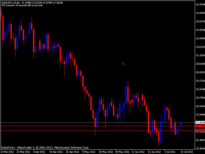The height and width of the screenshot is (154, 205).
Task: Click the 26.438 price scale label
Action: pyautogui.click(x=200, y=140)
